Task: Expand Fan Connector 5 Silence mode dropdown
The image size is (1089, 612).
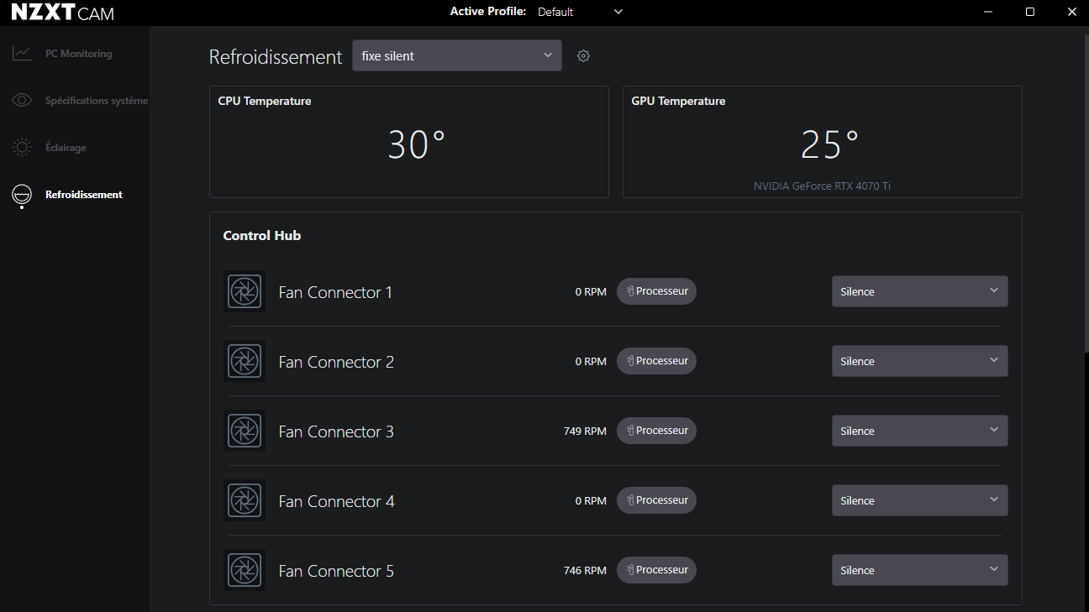Action: pos(919,570)
